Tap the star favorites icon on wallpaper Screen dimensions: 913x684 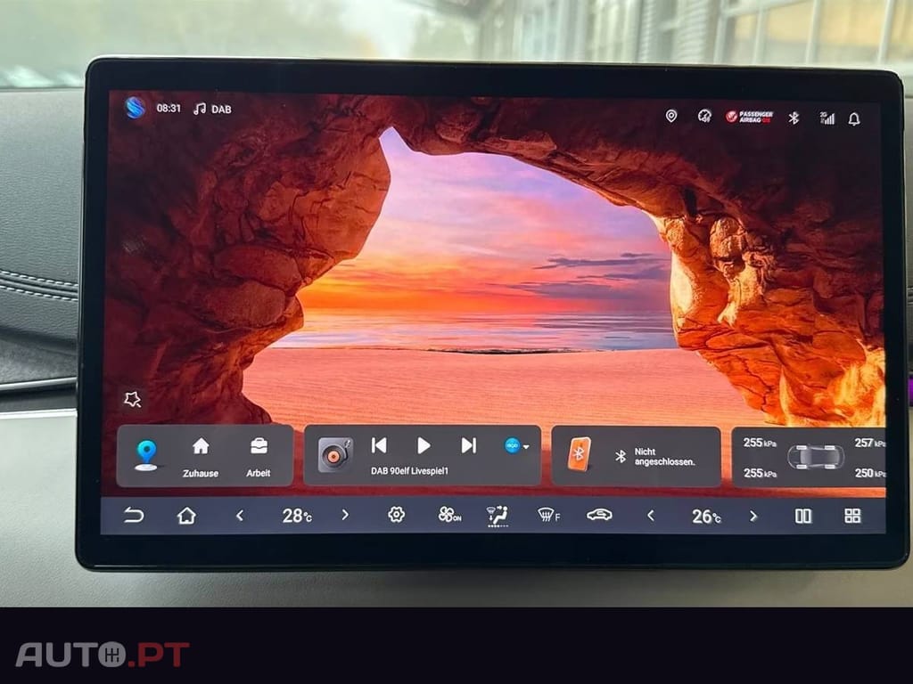click(x=133, y=399)
